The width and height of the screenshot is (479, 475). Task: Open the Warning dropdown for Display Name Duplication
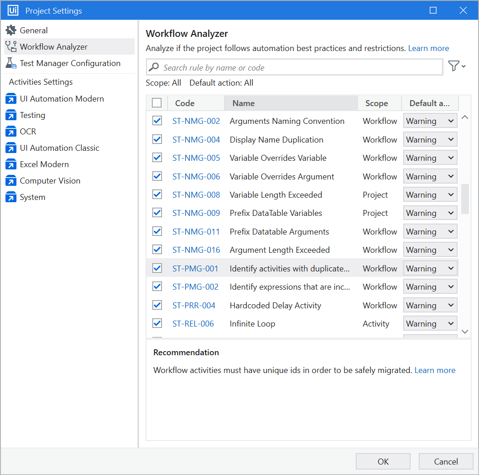pos(430,140)
